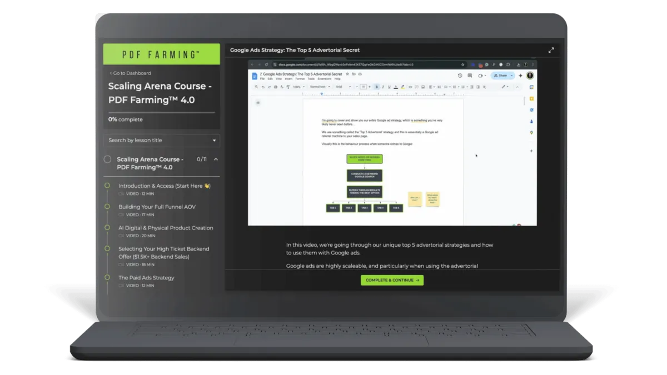Screen dimensions: 667x375
Task: Open the Share button's dropdown arrow
Action: (512, 76)
